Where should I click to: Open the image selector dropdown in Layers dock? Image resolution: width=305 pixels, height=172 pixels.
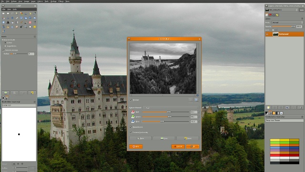[x=282, y=10]
